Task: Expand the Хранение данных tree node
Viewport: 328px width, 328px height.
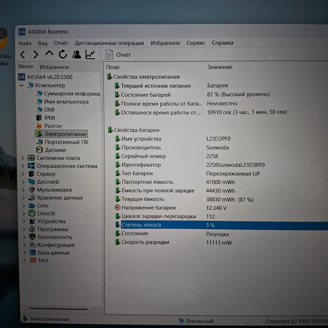Action: coord(24,198)
